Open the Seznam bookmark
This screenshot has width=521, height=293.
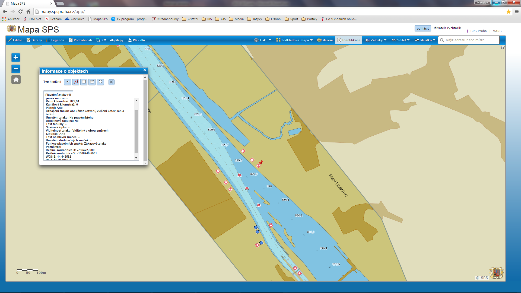point(53,19)
